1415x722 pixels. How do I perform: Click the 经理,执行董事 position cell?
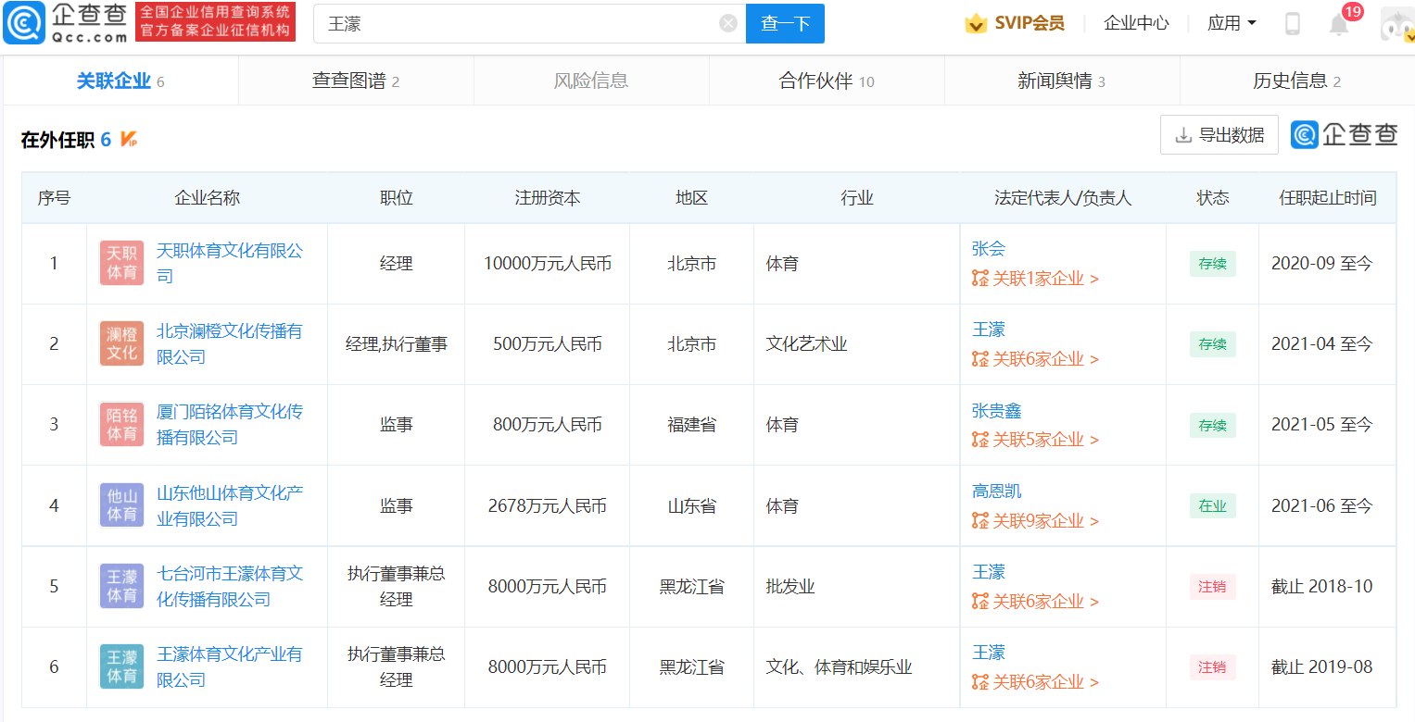(396, 343)
